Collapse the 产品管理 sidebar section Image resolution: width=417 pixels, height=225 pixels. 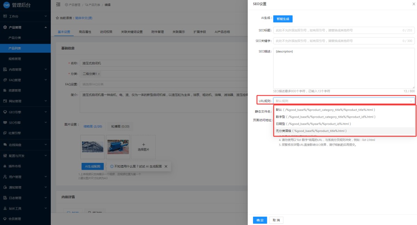[25, 27]
